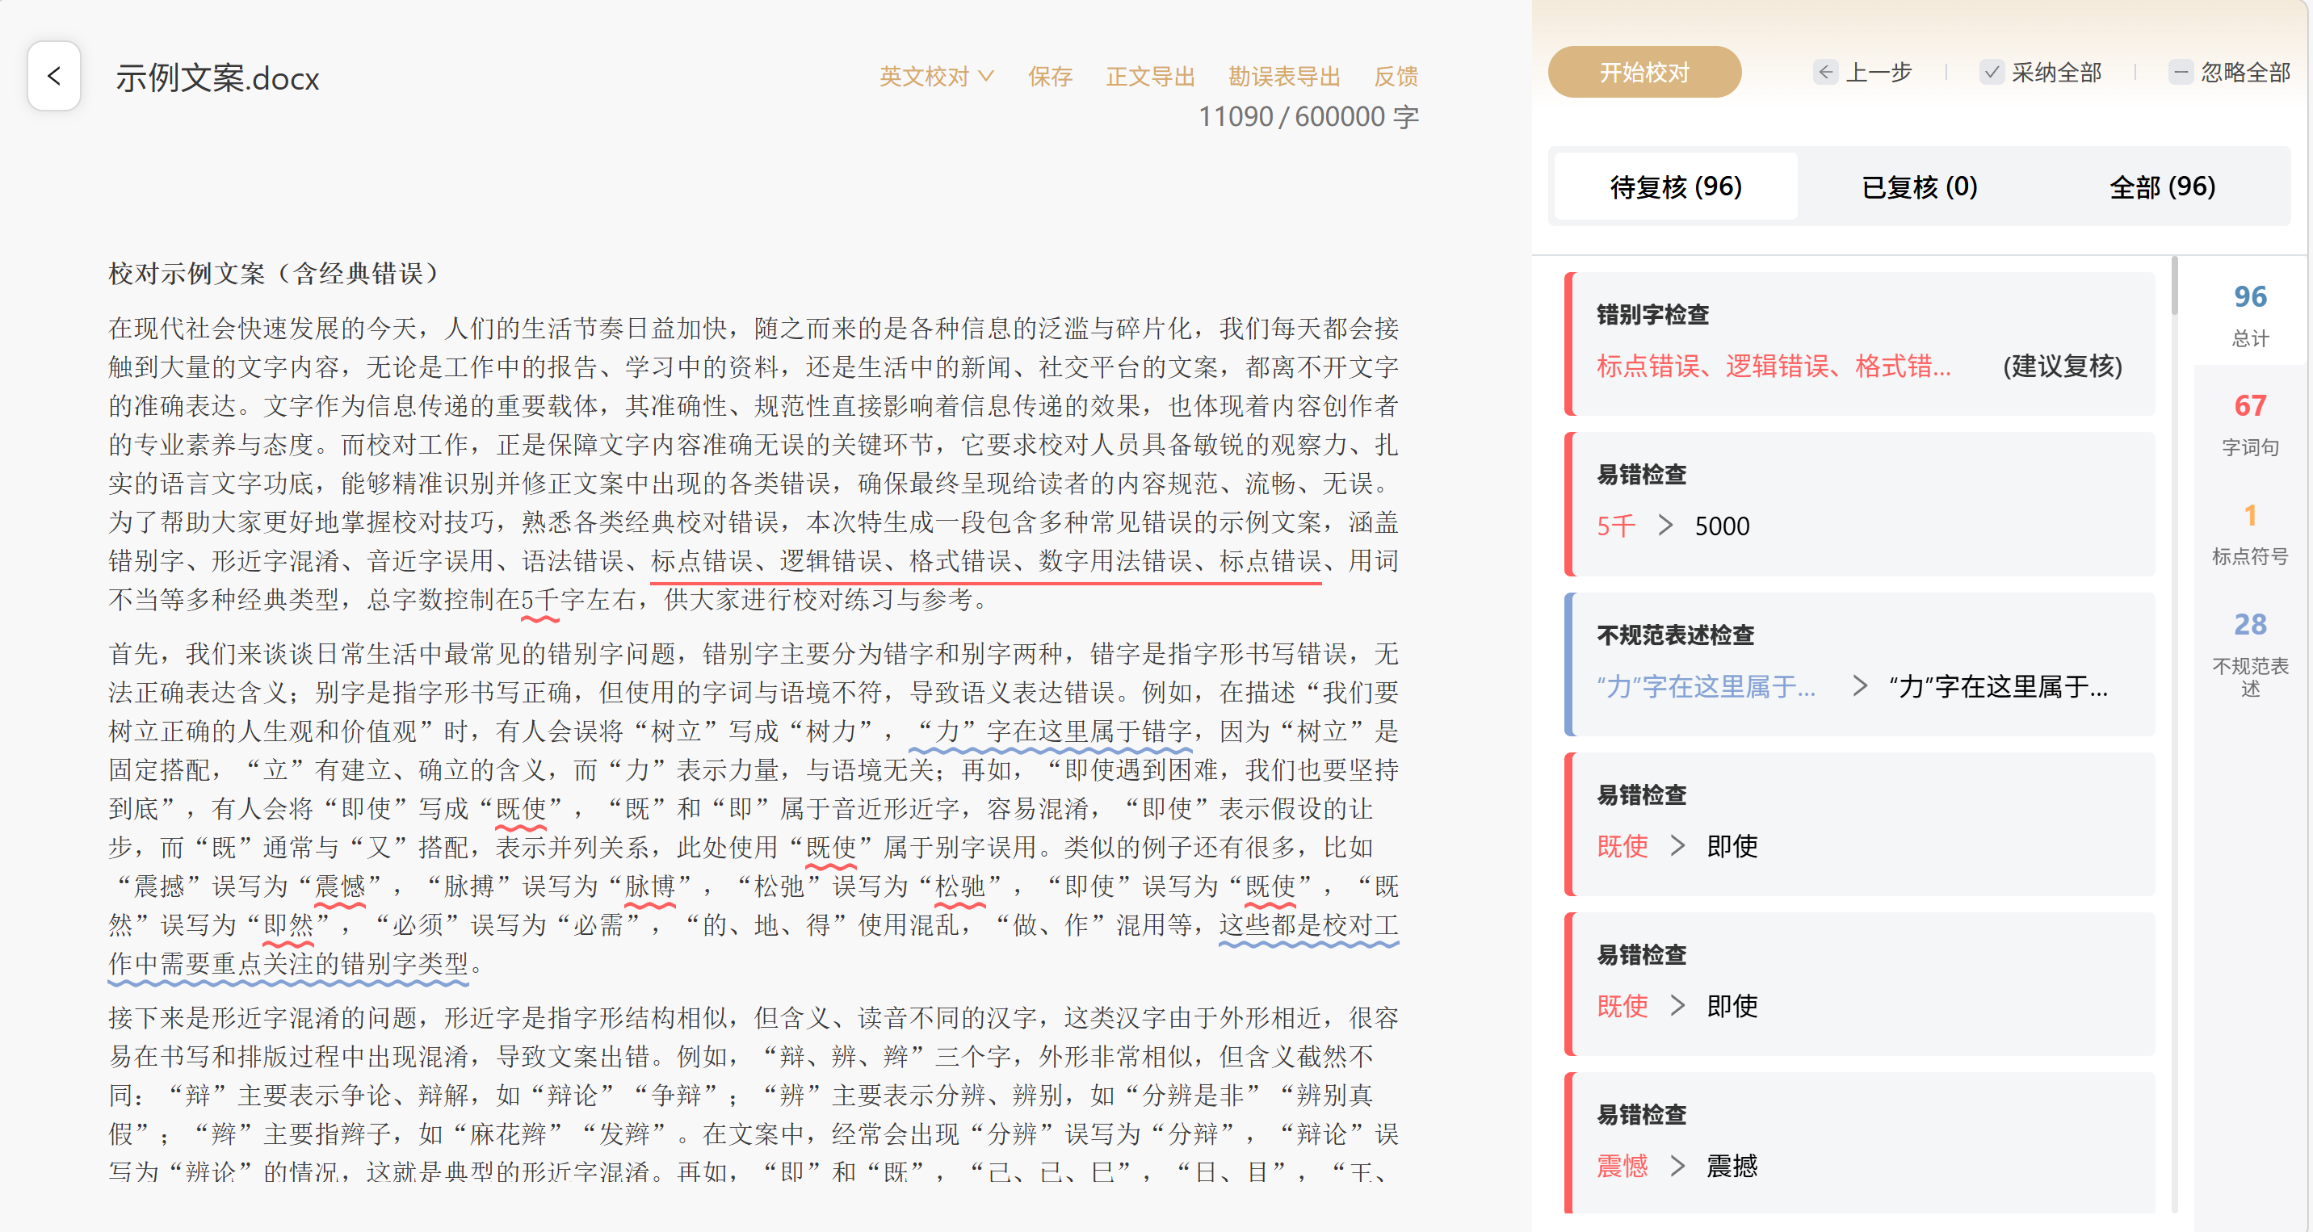The width and height of the screenshot is (2313, 1232).
Task: Click 勘误表导出 link
Action: 1283,76
